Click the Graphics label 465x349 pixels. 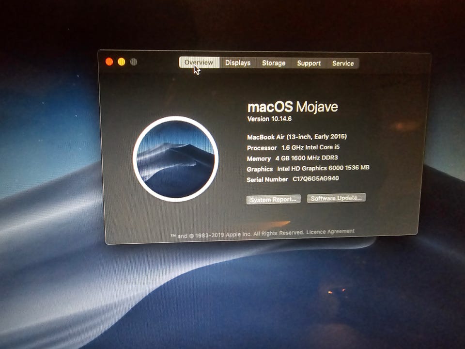coord(260,169)
